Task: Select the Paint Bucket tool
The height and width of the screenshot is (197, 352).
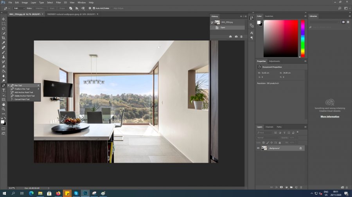Action: (4, 71)
